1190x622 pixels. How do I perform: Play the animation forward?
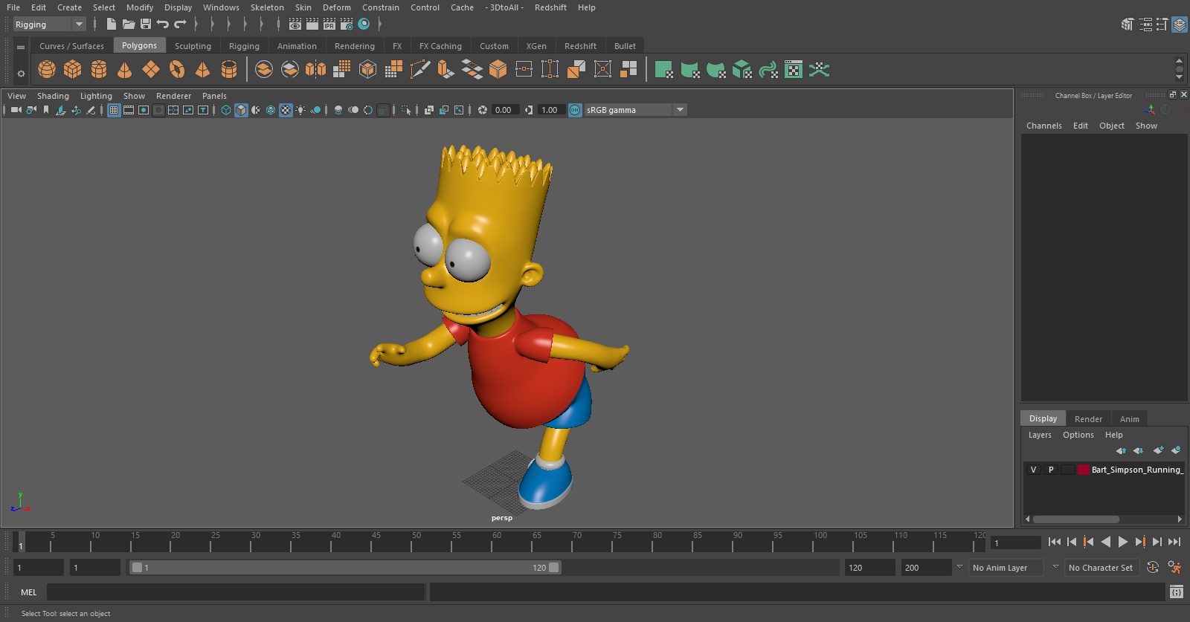coord(1123,542)
